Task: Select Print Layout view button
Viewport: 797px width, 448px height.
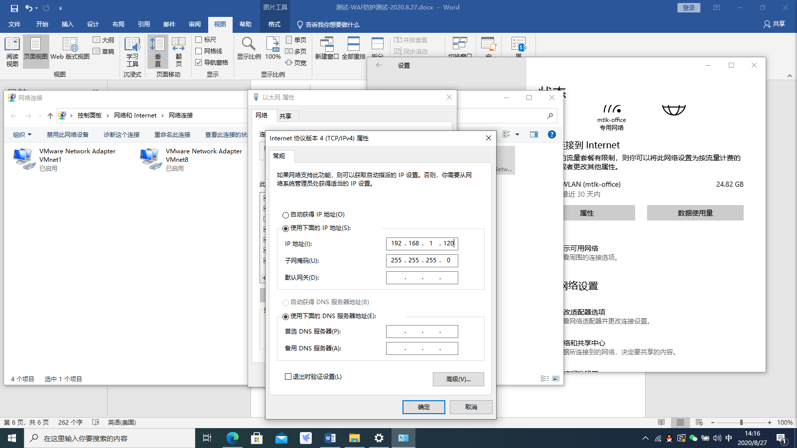Action: point(36,52)
